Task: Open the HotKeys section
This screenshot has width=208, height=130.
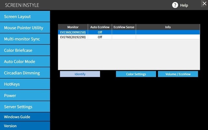Action: pos(25,84)
